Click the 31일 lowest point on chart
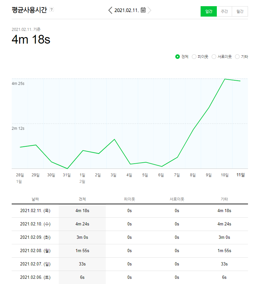This screenshot has width=260, height=284. [67, 169]
